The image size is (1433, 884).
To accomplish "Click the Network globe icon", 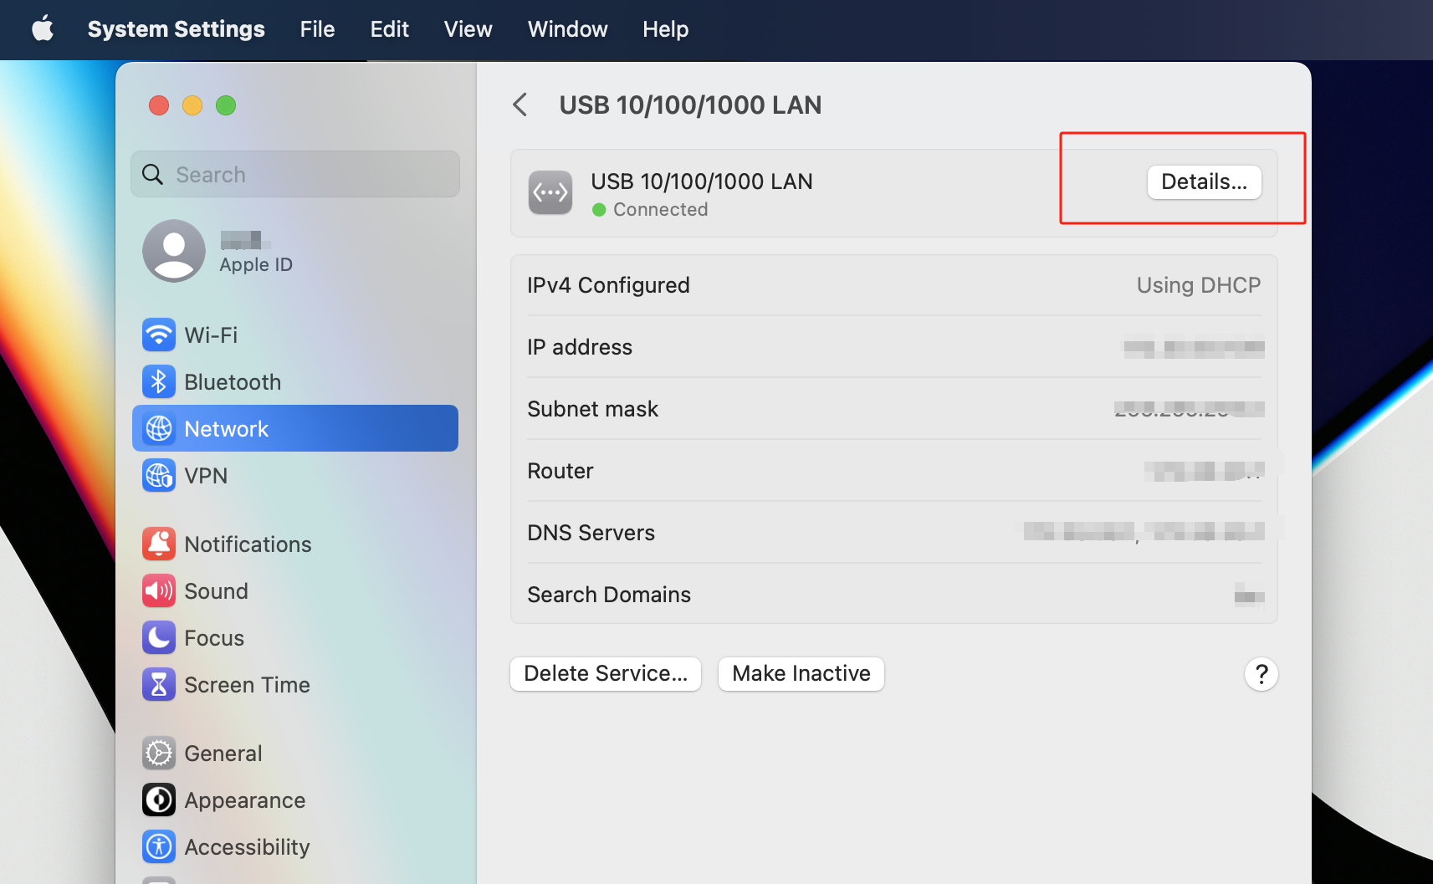I will click(x=159, y=429).
